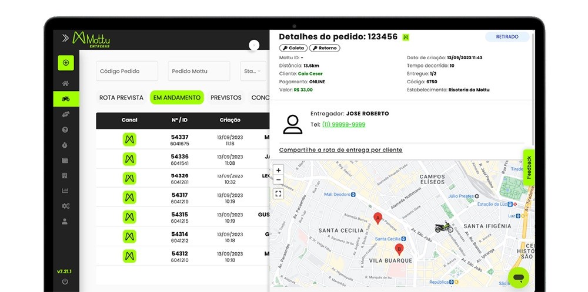The image size is (588, 292).
Task: Click the motorcycle courier icon on map
Action: (443, 227)
